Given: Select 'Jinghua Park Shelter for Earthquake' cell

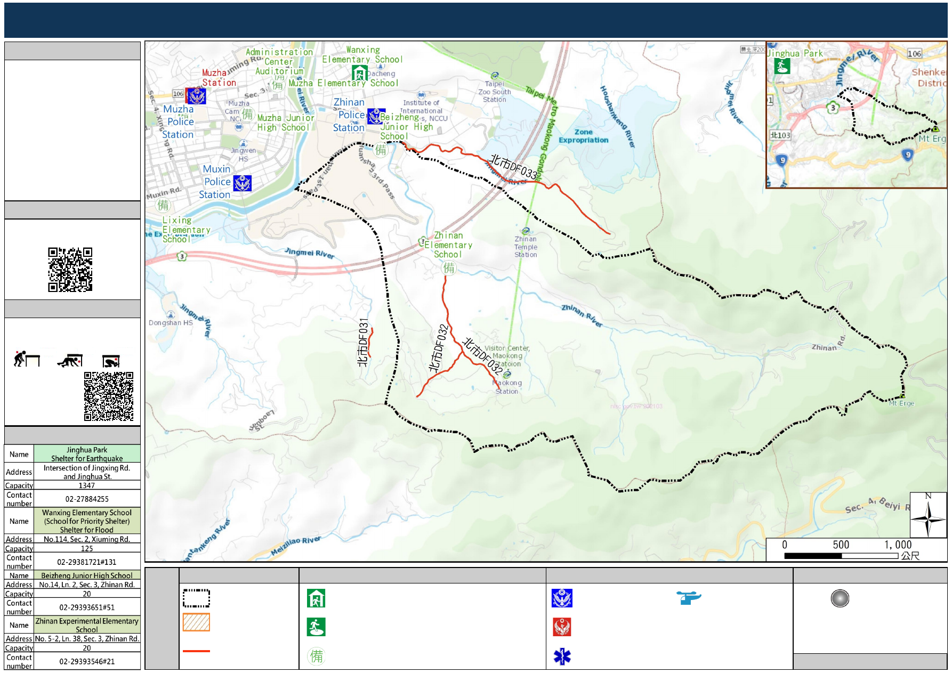Looking at the screenshot, I should pyautogui.click(x=87, y=454).
